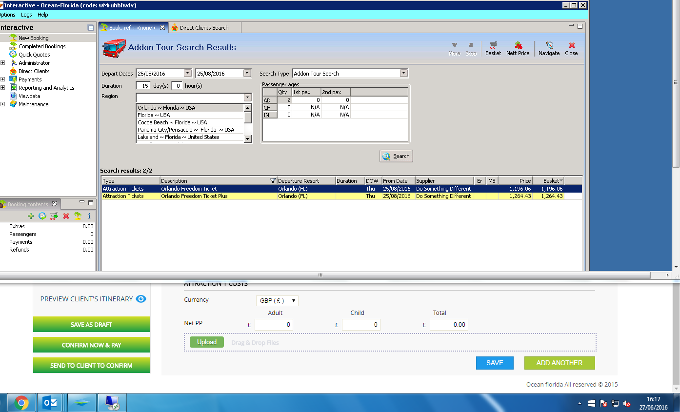Click the red Close toolbar button
The height and width of the screenshot is (412, 680).
(571, 48)
